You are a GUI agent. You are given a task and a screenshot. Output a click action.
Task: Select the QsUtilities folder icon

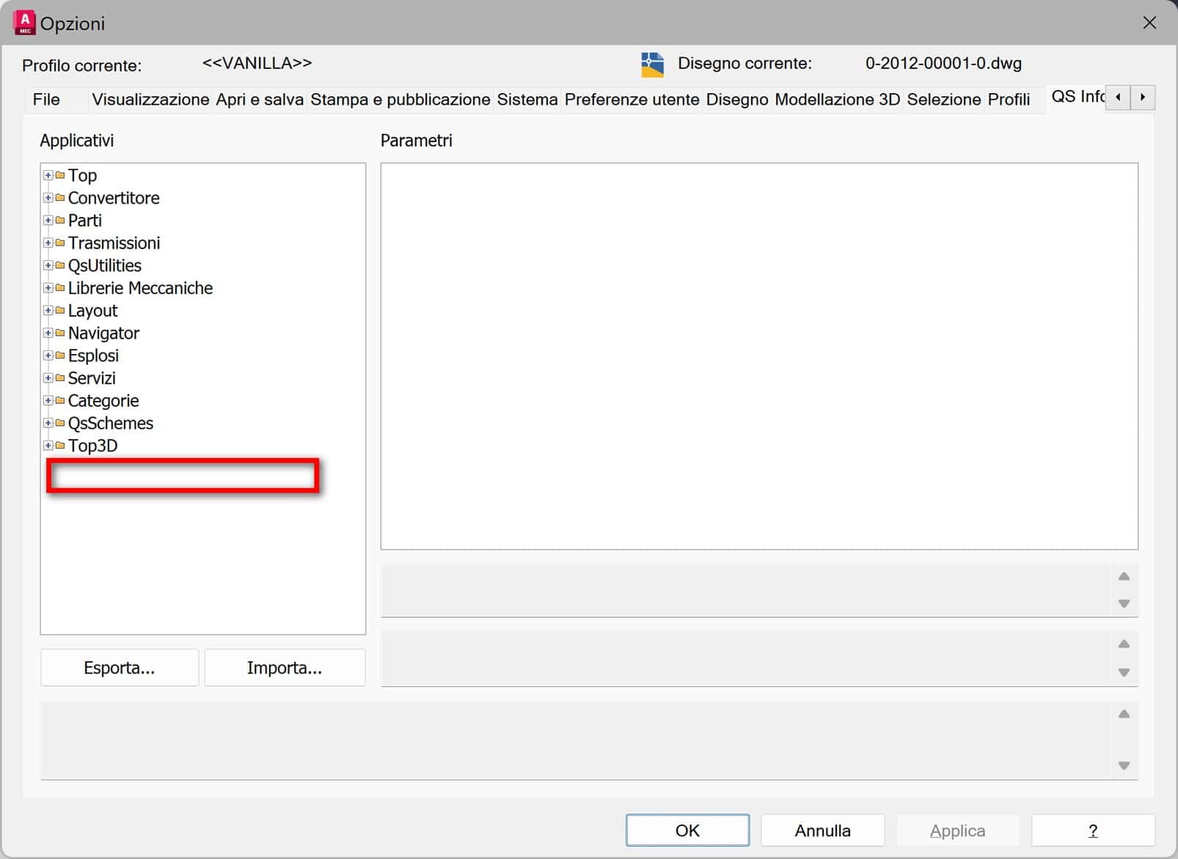tap(60, 265)
